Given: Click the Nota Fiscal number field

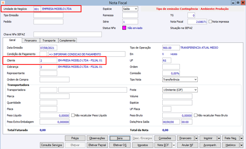Looking at the screenshot, I should pyautogui.click(x=197, y=22).
